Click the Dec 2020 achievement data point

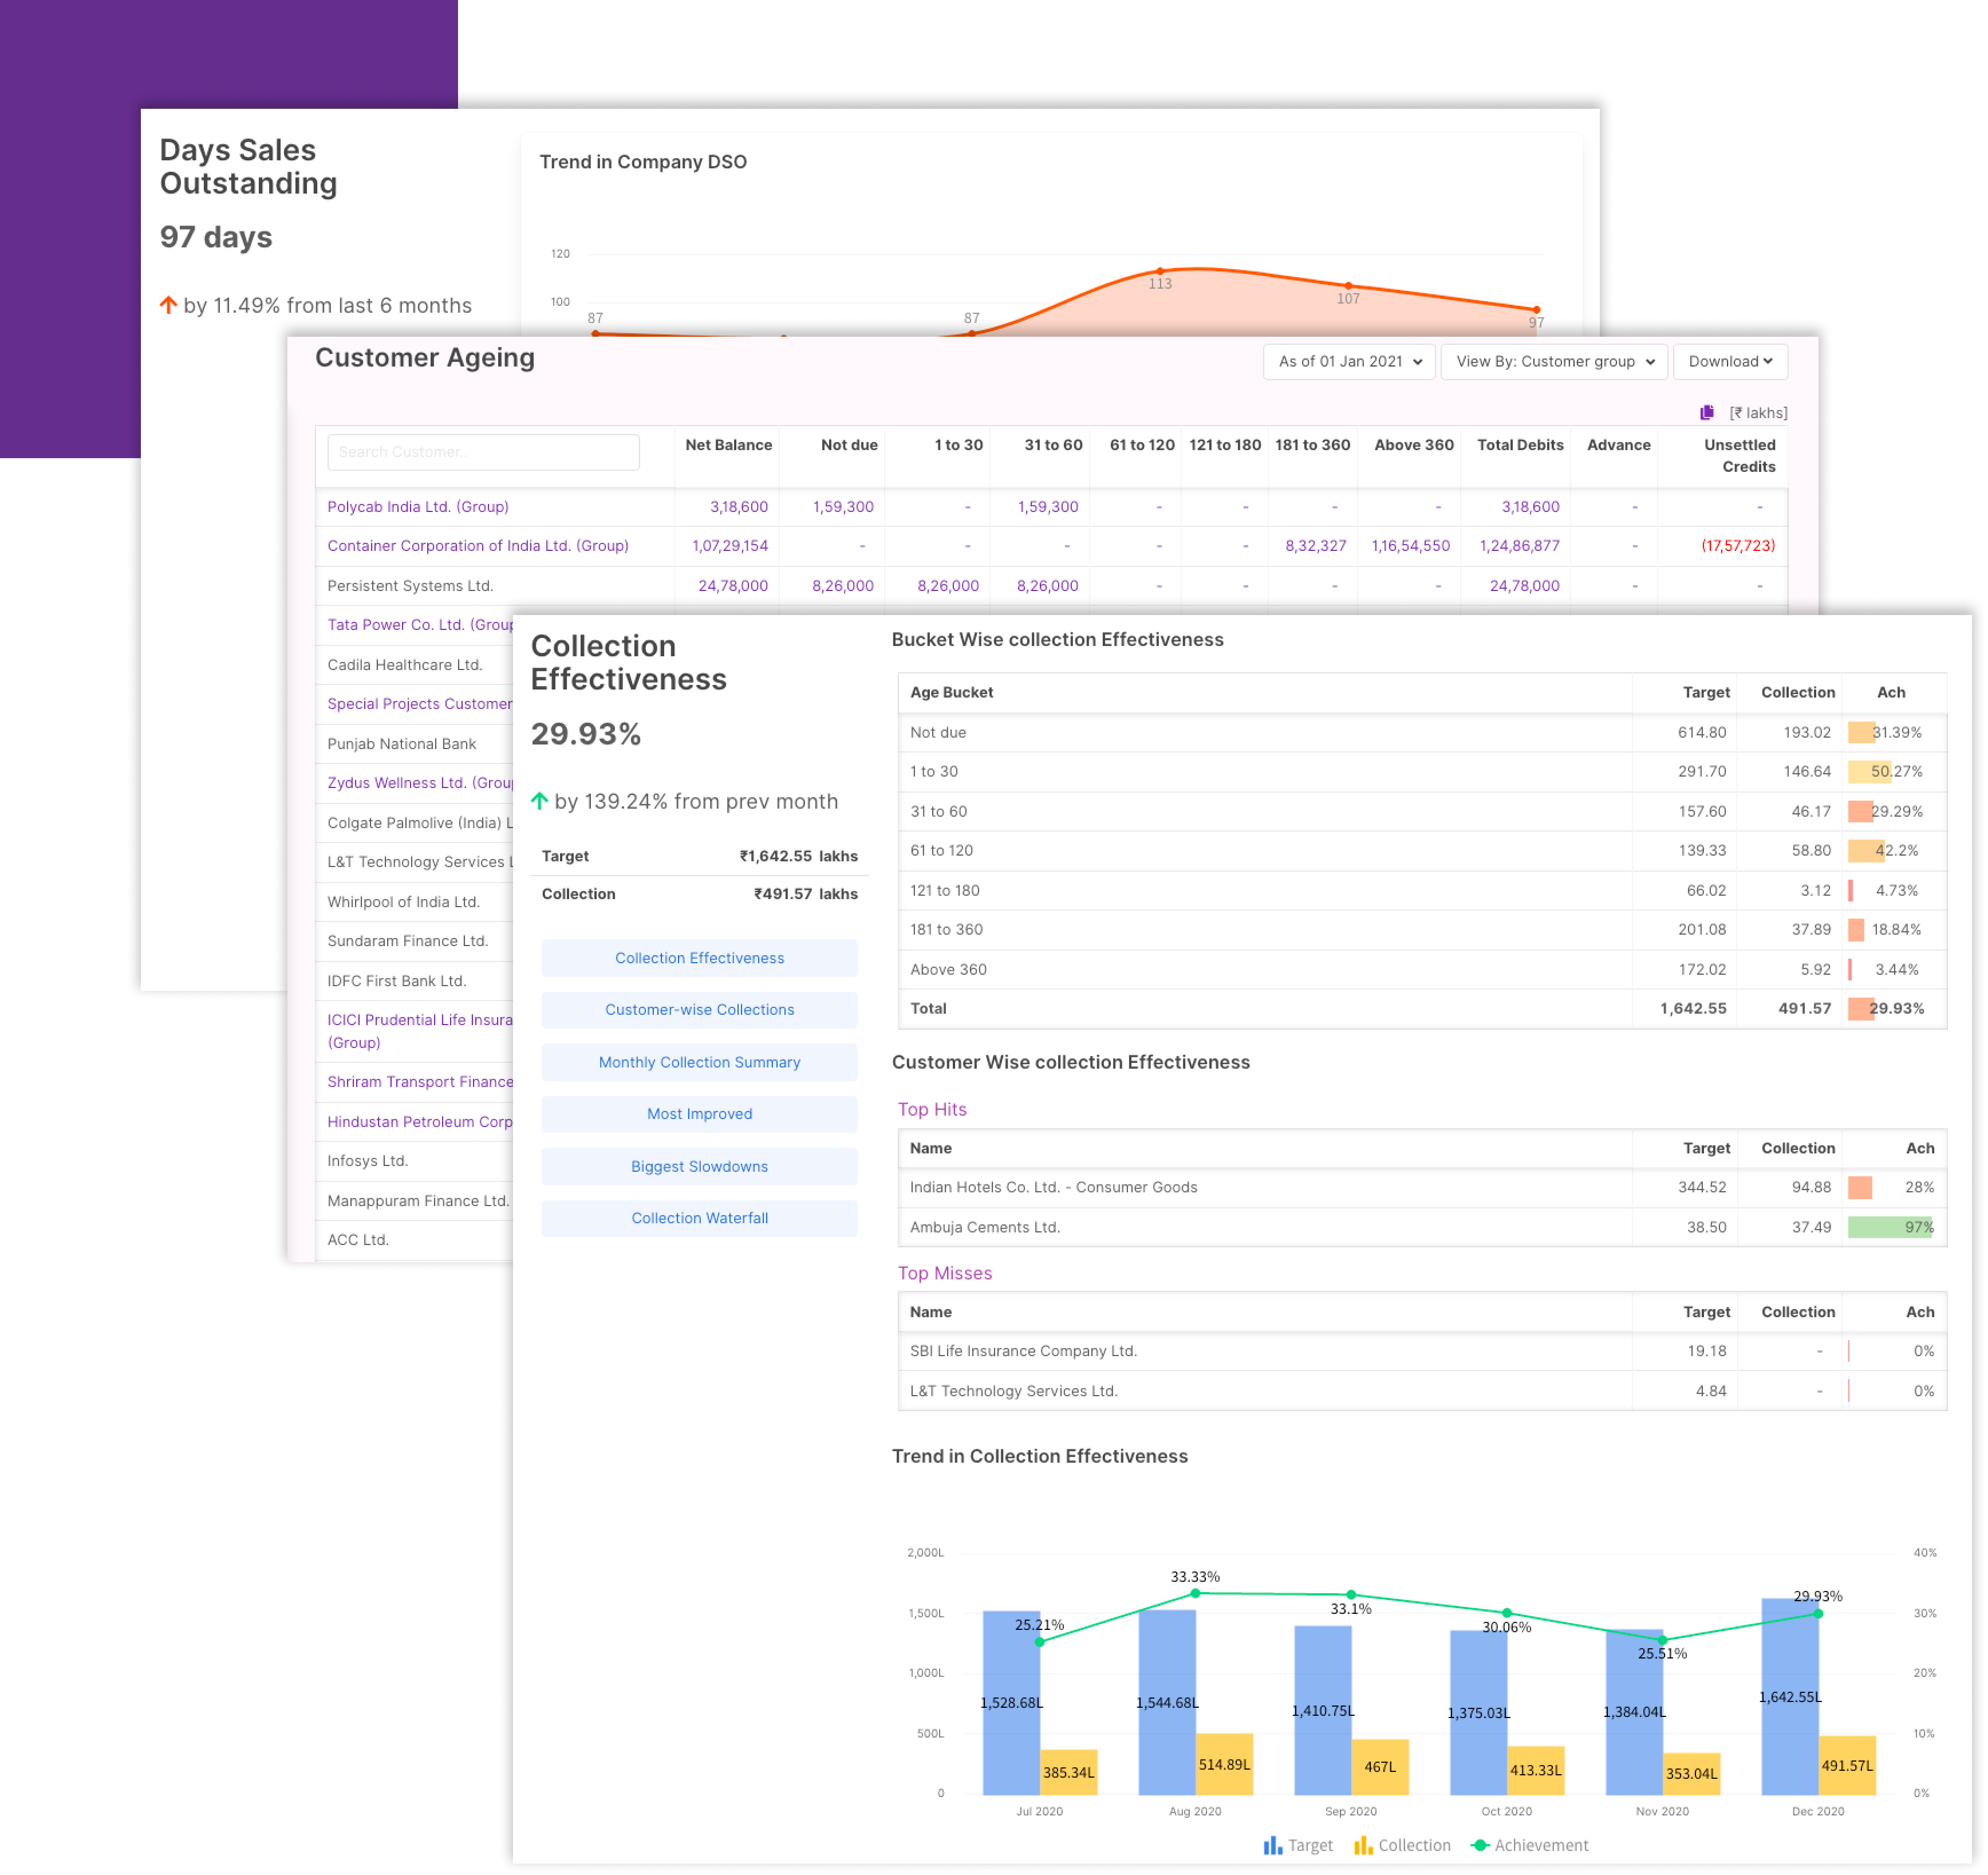click(x=1818, y=1613)
